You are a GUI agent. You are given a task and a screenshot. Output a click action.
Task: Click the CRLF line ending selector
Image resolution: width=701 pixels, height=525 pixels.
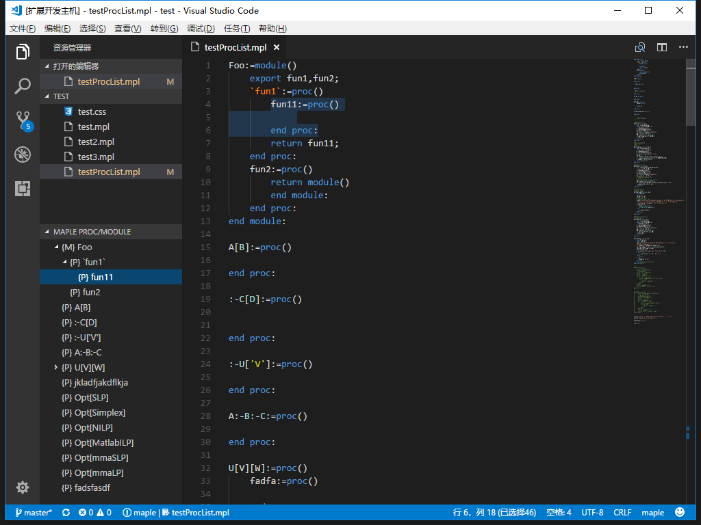(x=622, y=513)
